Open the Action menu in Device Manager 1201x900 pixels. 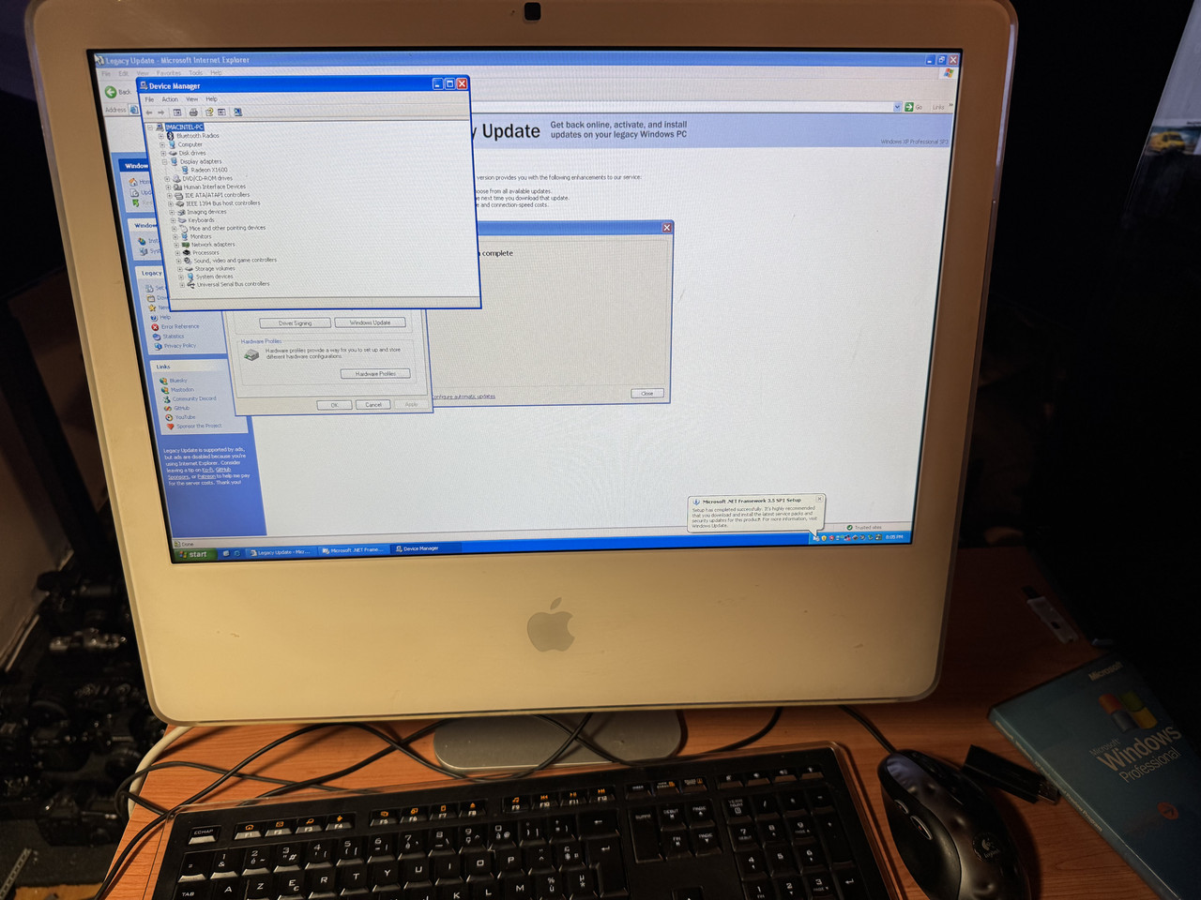click(170, 99)
